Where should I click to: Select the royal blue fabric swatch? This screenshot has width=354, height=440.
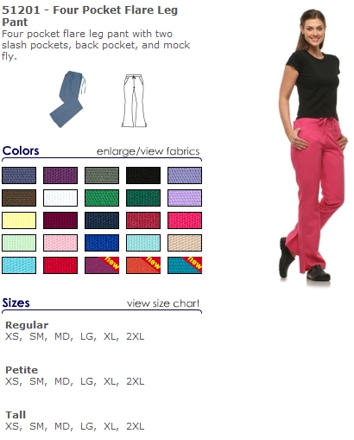(102, 243)
